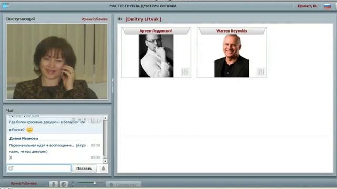
Task: Click the font size icon in chat toolbar
Action: click(92, 120)
